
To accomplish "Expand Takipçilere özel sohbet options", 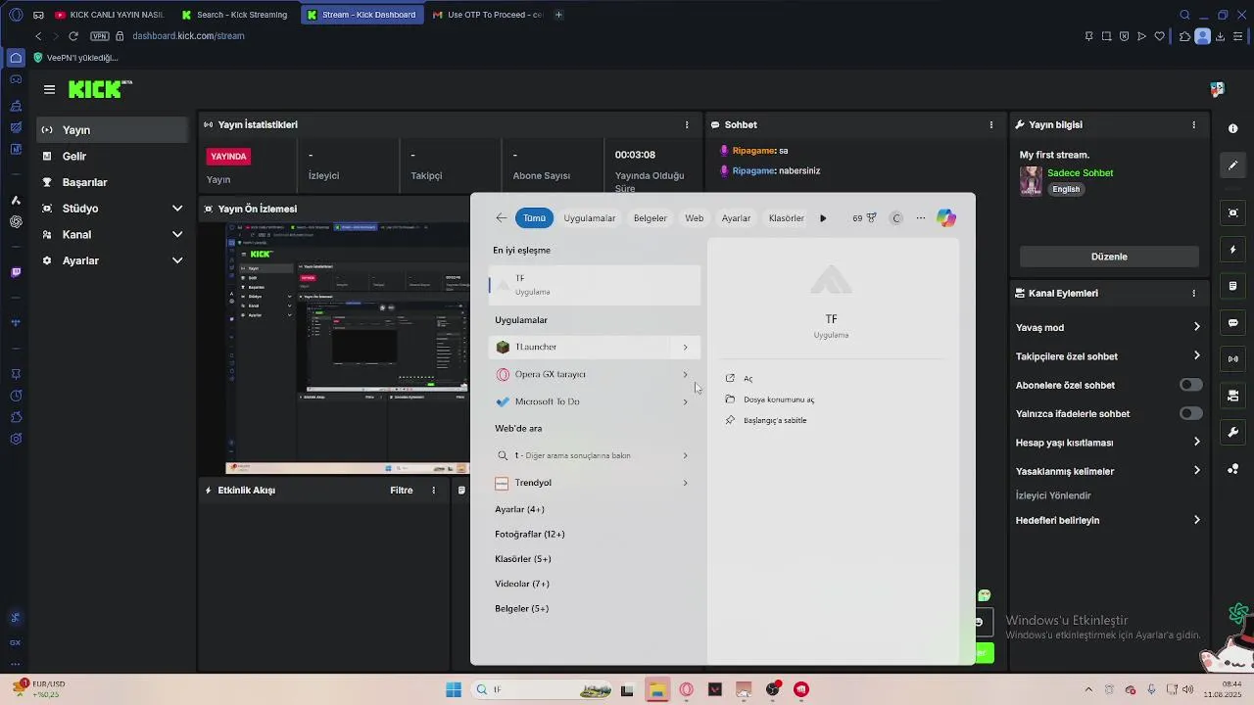I will pos(1196,355).
